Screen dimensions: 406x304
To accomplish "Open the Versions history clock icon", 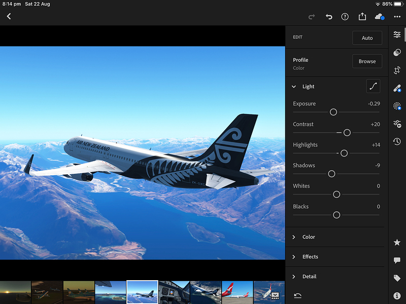I will [x=397, y=142].
